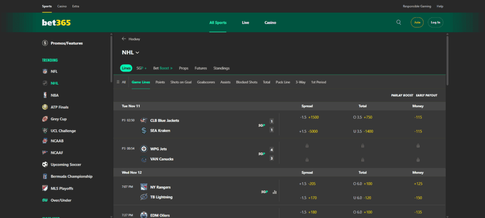Image resolution: width=485 pixels, height=218 pixels.
Task: Select the 1st Period tab
Action: [319, 82]
